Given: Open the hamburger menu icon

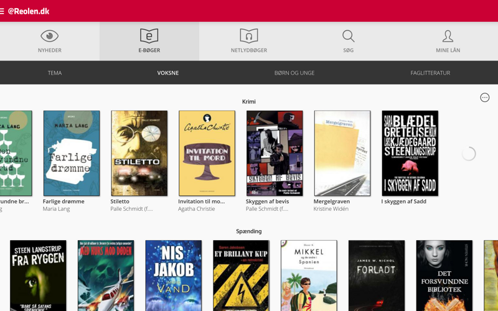Looking at the screenshot, I should (2, 11).
